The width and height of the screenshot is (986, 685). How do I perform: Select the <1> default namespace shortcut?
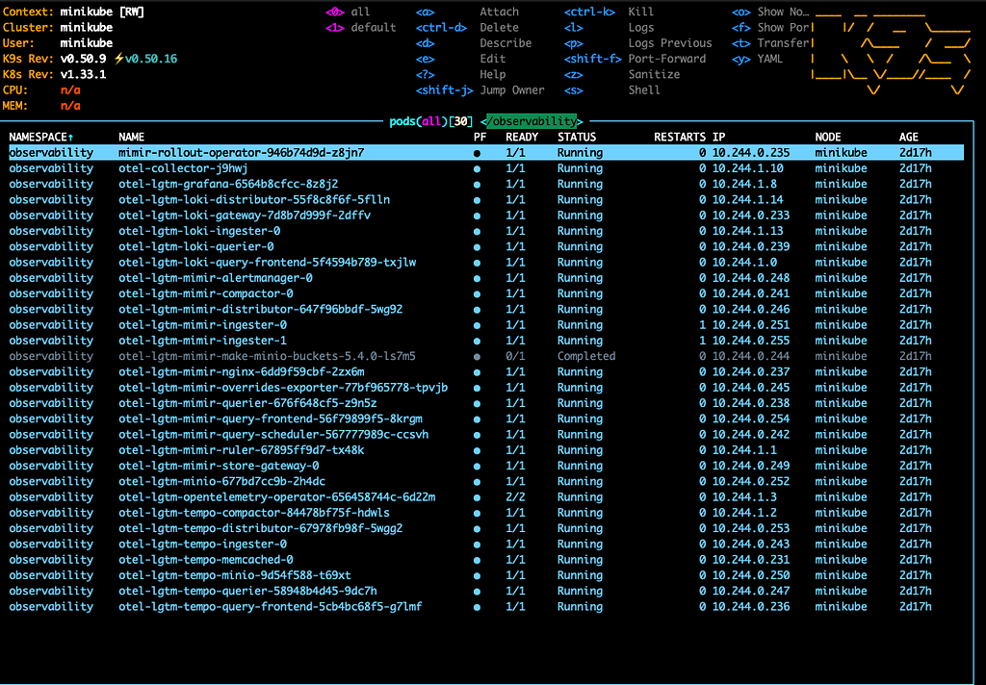tap(361, 27)
